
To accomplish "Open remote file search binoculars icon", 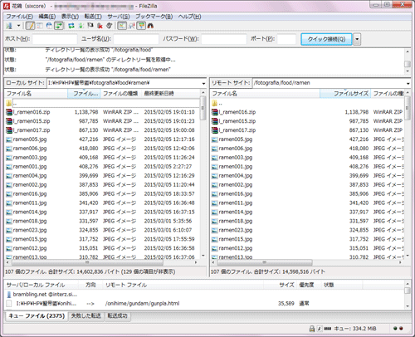I will [x=150, y=26].
